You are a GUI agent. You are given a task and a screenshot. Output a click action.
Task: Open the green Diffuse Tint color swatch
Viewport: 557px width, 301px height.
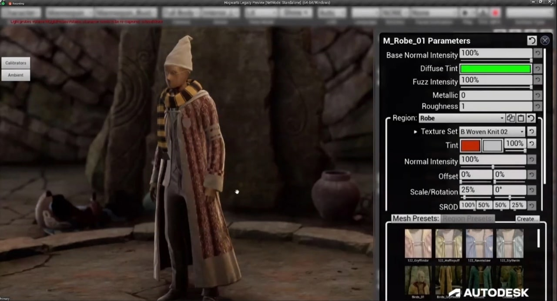(496, 69)
